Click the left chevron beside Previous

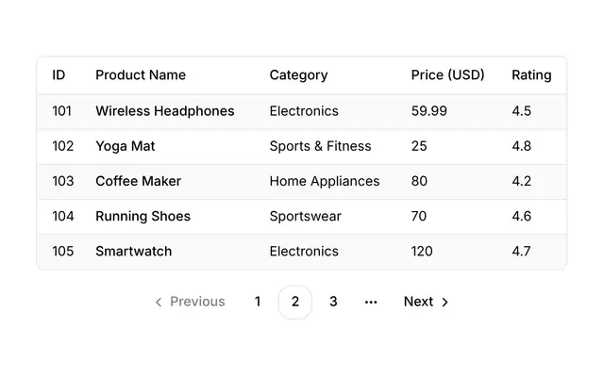(159, 302)
